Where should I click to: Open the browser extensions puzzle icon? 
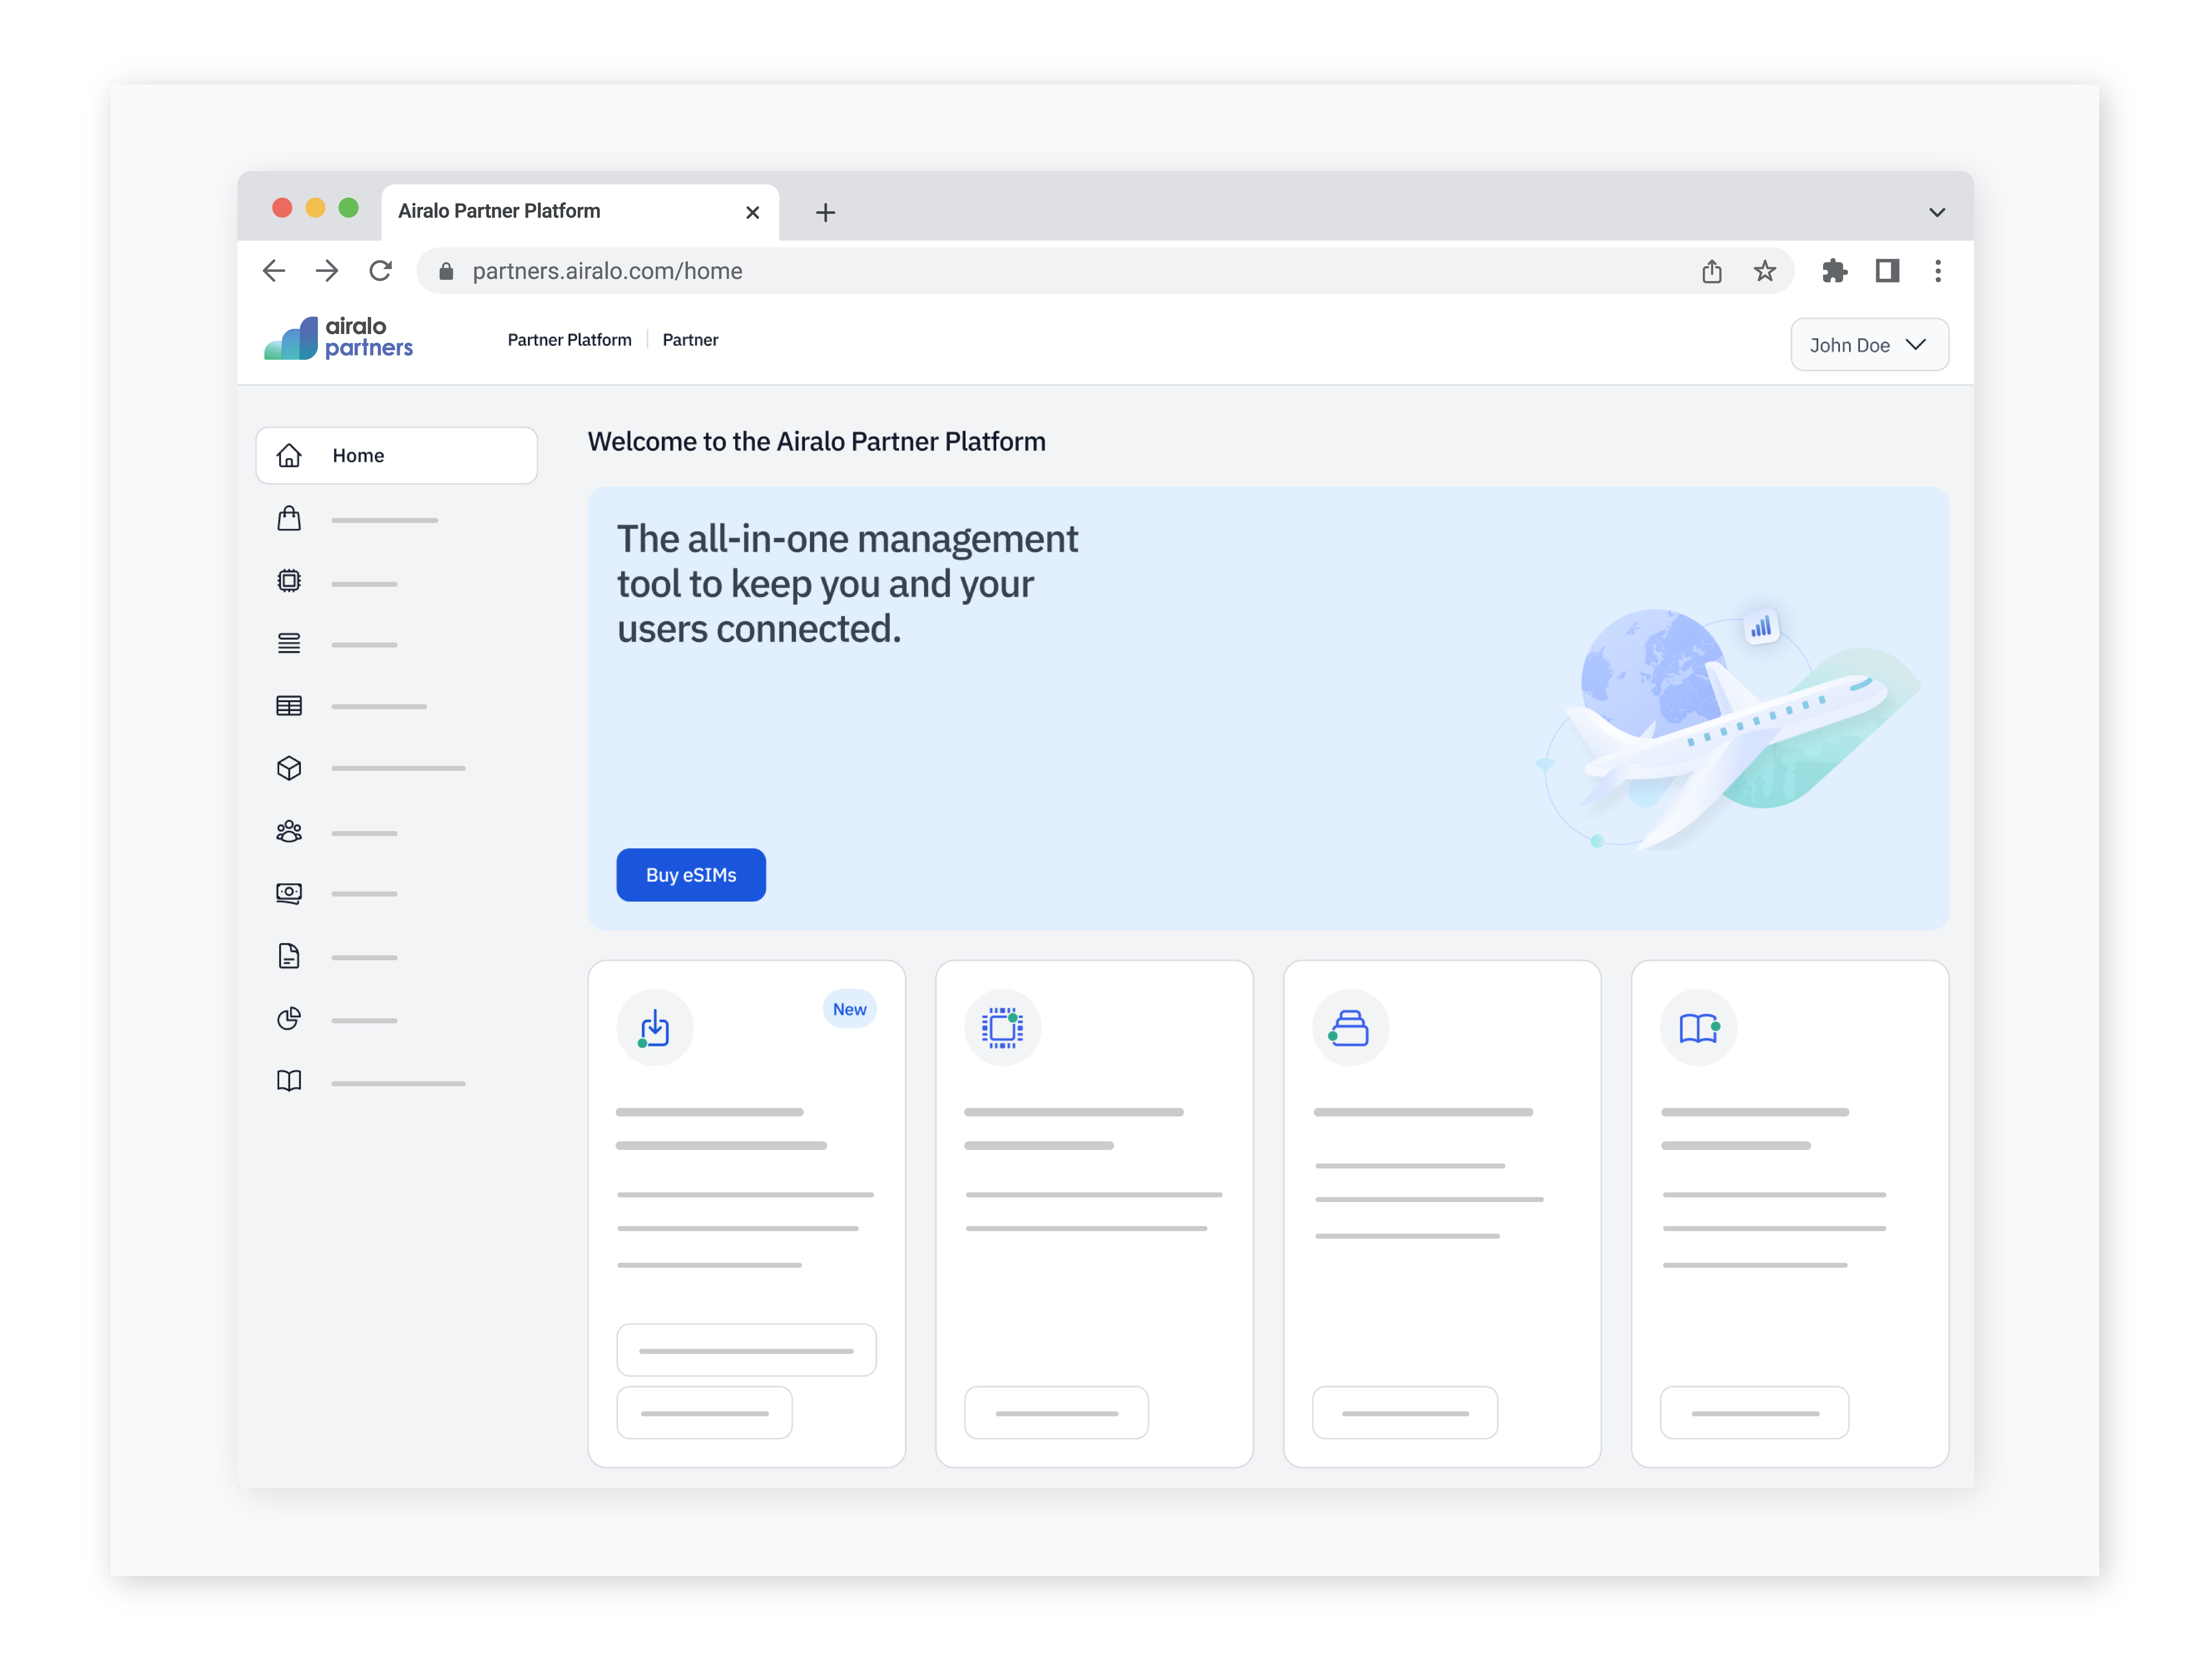tap(1834, 271)
